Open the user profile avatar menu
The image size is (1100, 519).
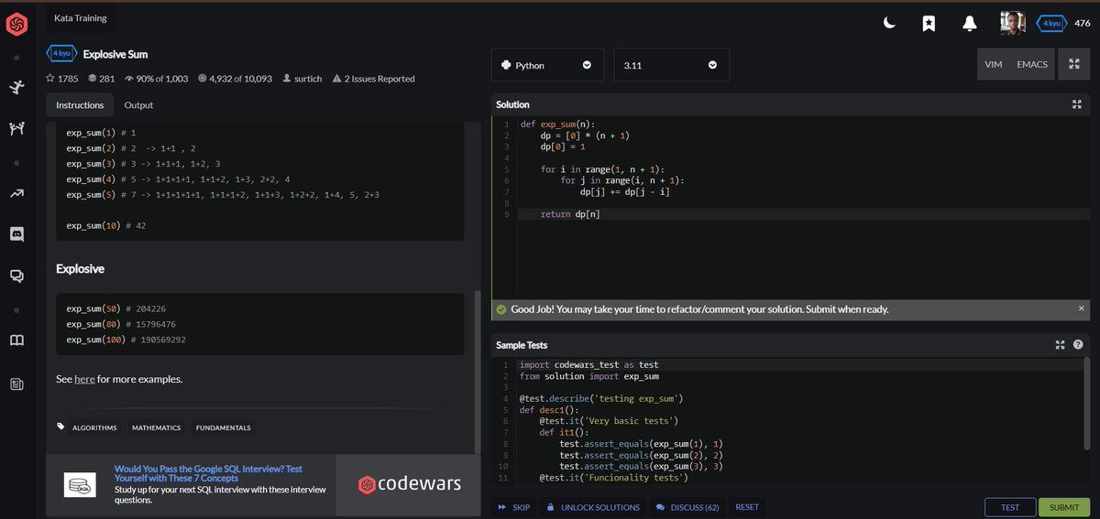pyautogui.click(x=1013, y=24)
